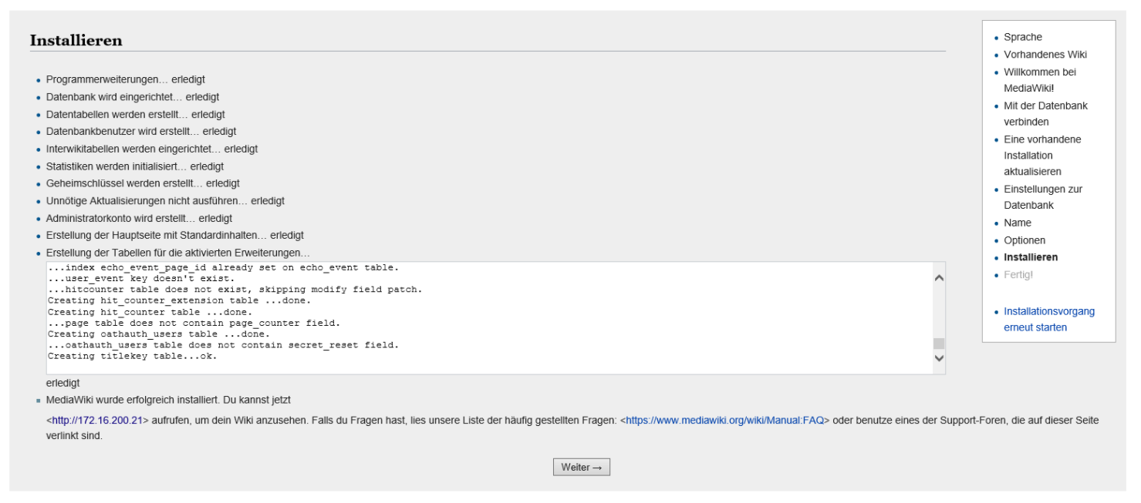Go to the Name step in sidebar
1141x503 pixels.
tap(1018, 223)
